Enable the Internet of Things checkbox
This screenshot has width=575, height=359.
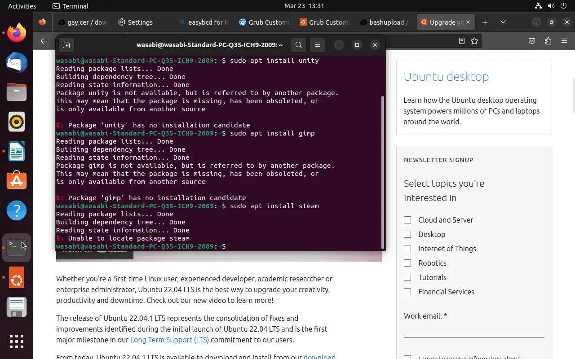pos(407,249)
